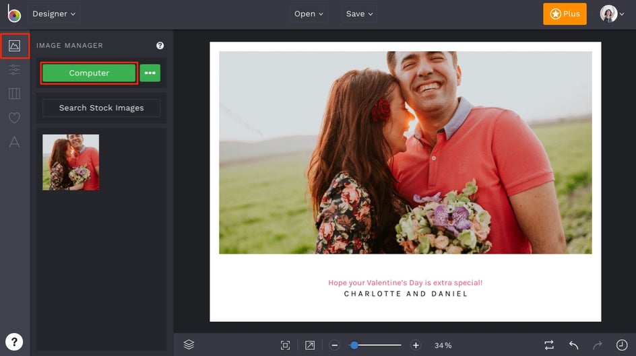Click the fullscreen expand icon
This screenshot has width=636, height=356.
tap(310, 345)
